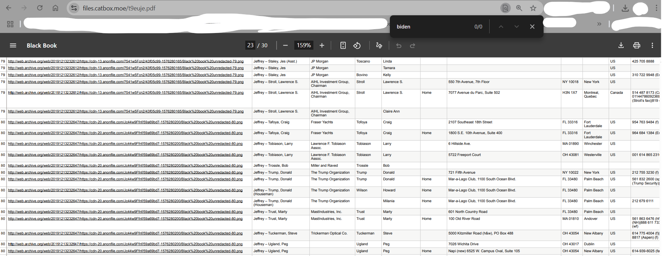Click the '7026 Wichita Drive' address

click(x=463, y=244)
